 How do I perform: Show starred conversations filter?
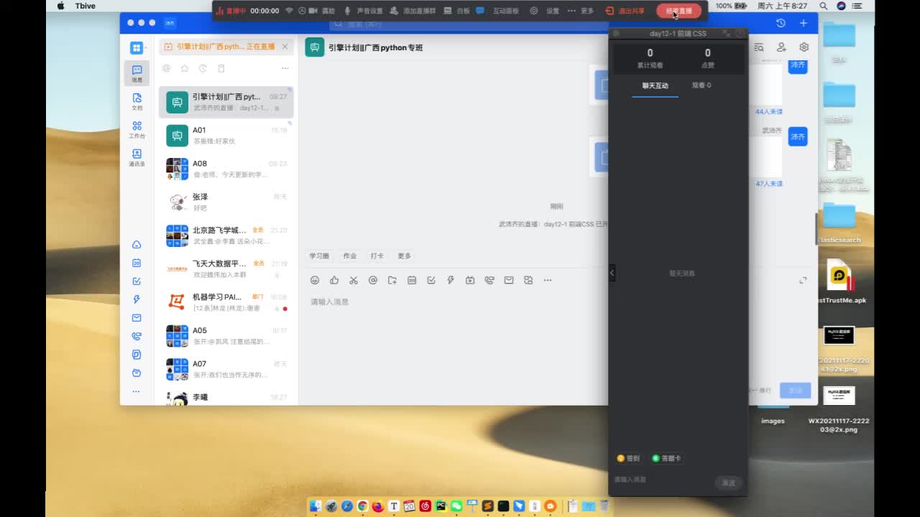point(185,68)
